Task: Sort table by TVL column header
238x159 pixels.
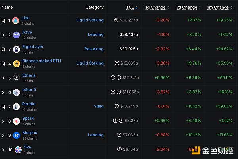Action: pyautogui.click(x=130, y=7)
